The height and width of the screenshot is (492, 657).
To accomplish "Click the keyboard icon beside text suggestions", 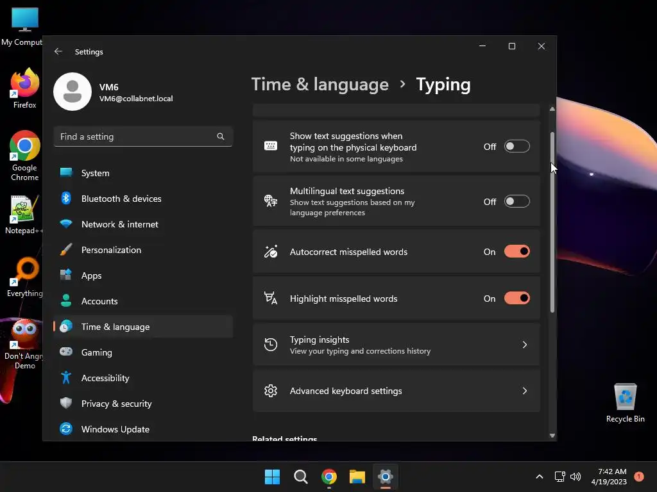I will pyautogui.click(x=271, y=146).
